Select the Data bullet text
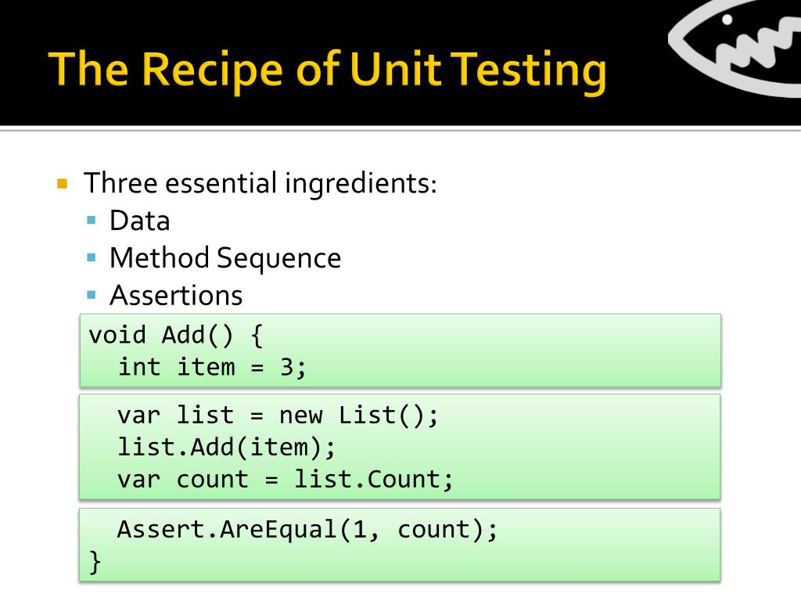This screenshot has width=801, height=601. click(139, 221)
